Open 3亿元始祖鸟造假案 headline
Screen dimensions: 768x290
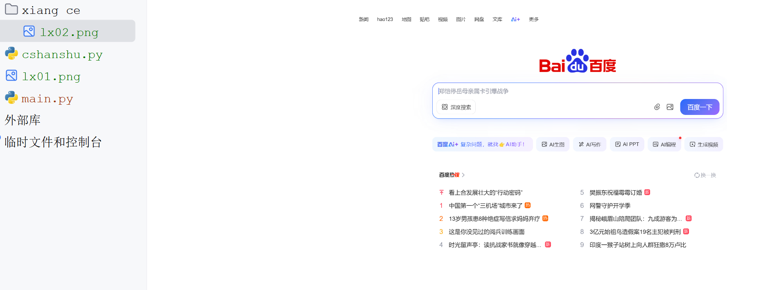pyautogui.click(x=635, y=232)
